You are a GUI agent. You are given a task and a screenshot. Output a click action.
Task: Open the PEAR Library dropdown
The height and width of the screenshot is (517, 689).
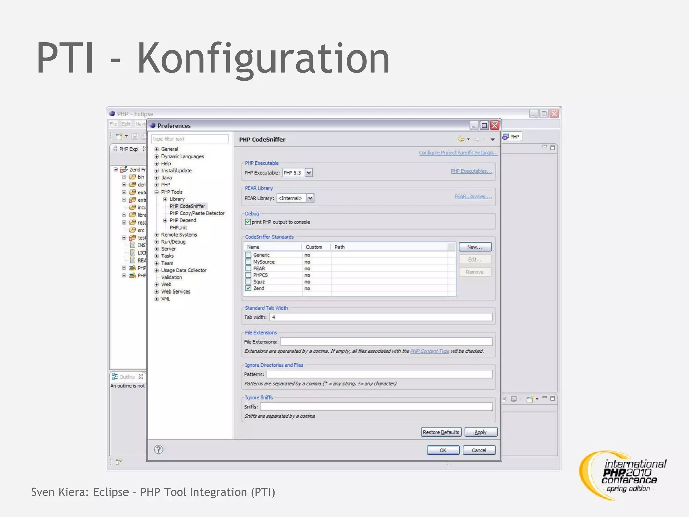click(x=310, y=198)
